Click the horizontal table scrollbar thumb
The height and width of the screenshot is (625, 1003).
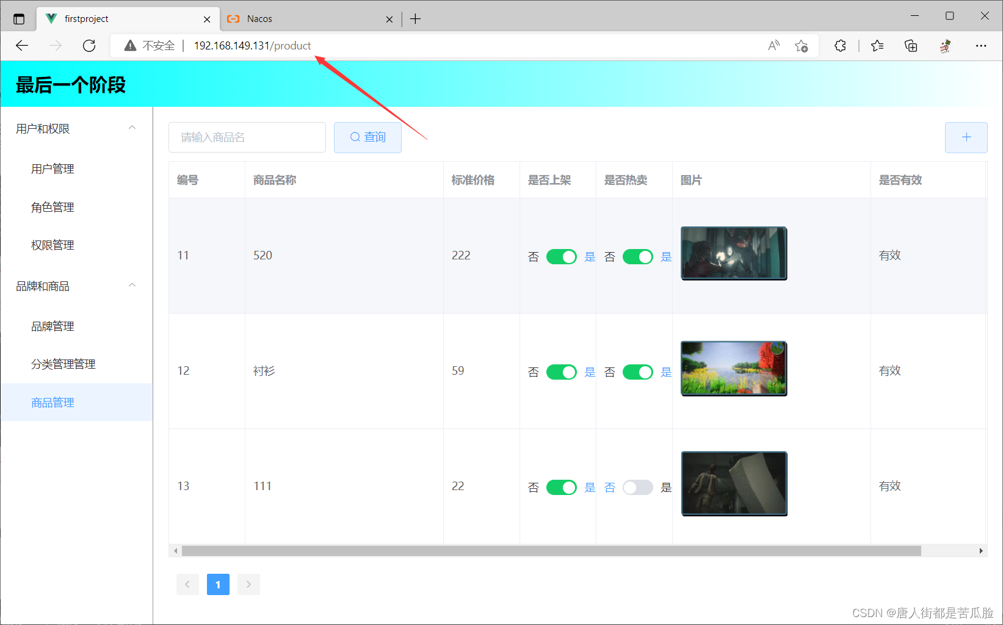coord(551,551)
